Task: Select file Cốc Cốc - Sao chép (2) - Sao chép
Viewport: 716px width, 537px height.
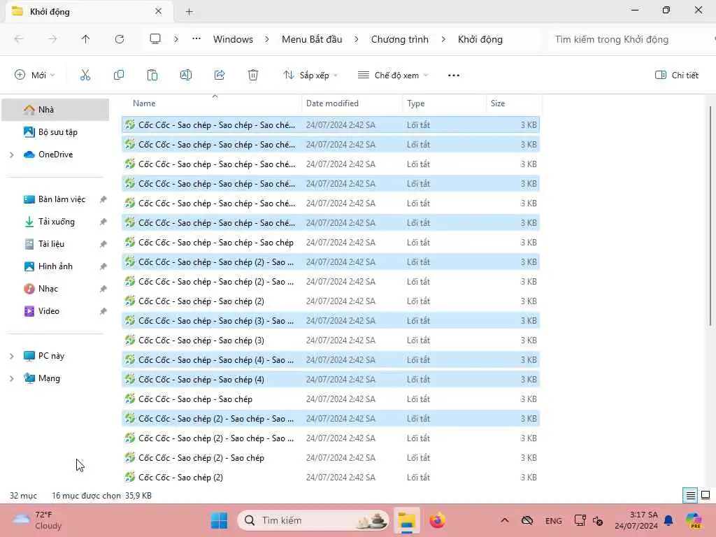Action: (331, 458)
